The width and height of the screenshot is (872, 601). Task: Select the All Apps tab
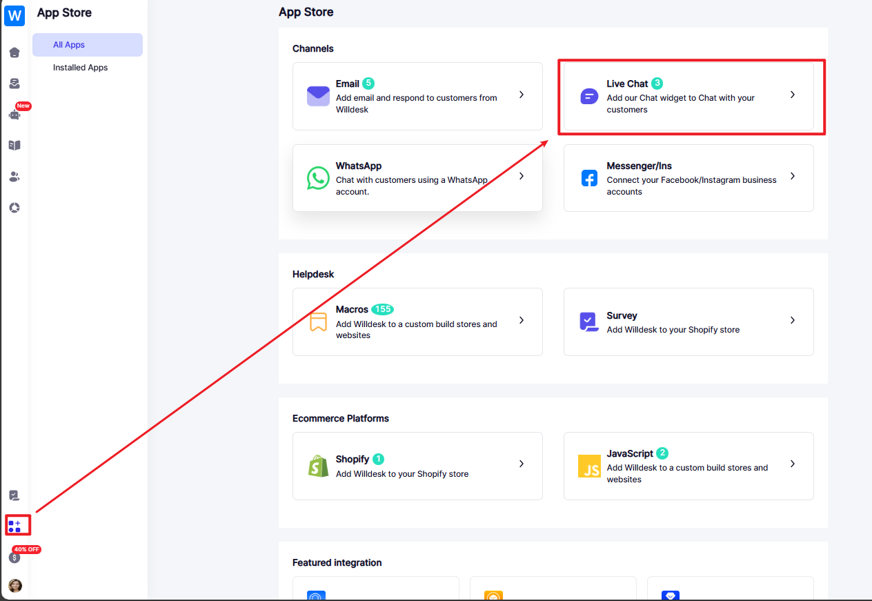click(x=88, y=45)
